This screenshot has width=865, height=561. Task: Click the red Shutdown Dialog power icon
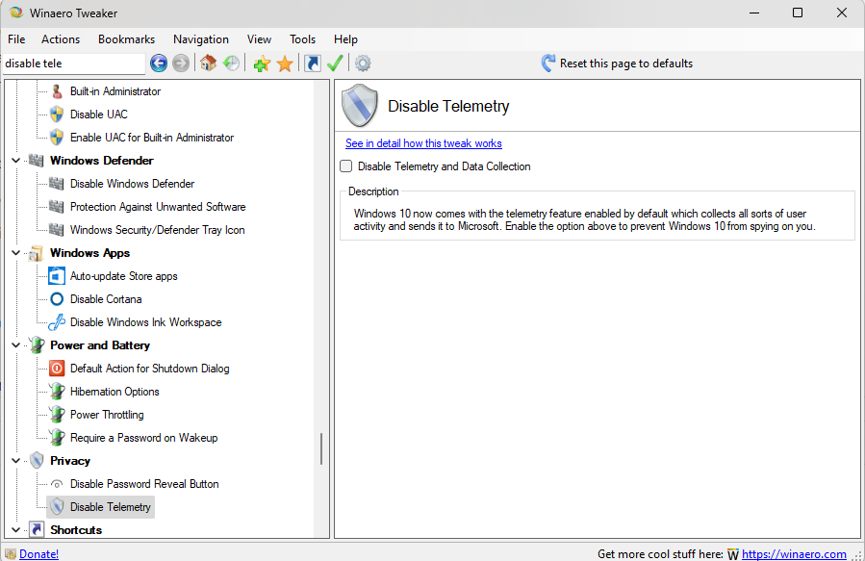pyautogui.click(x=57, y=369)
